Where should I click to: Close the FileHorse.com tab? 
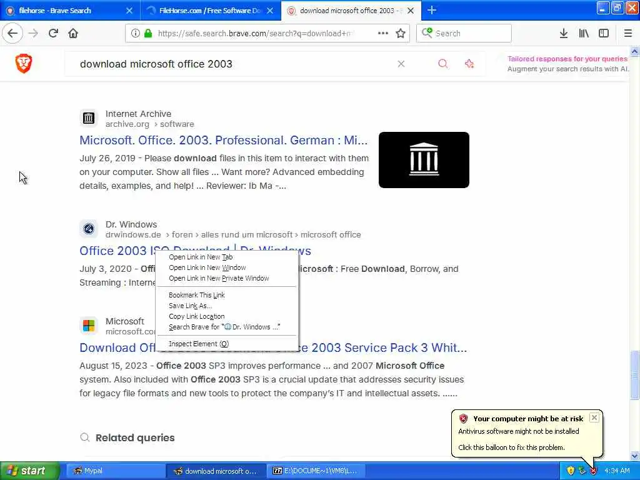270,11
